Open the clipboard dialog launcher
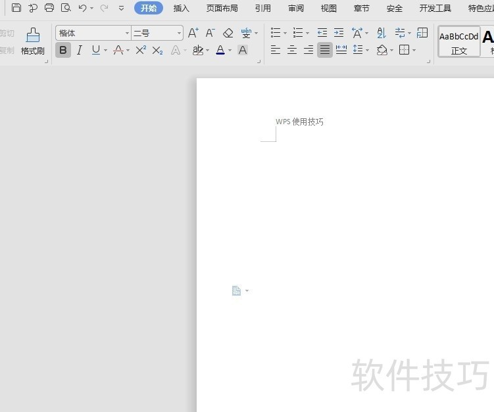Screen dimensions: 494x412 click(46, 62)
